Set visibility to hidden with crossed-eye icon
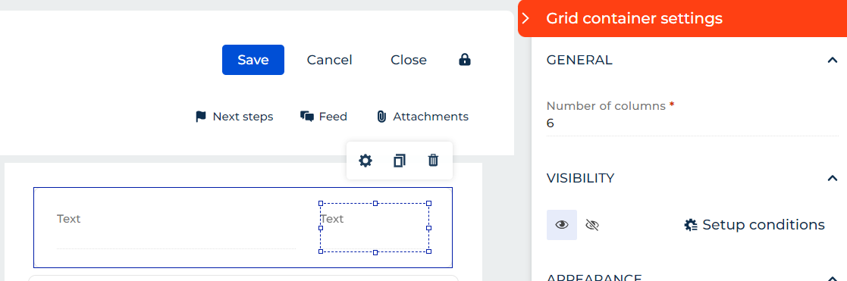 coord(592,225)
